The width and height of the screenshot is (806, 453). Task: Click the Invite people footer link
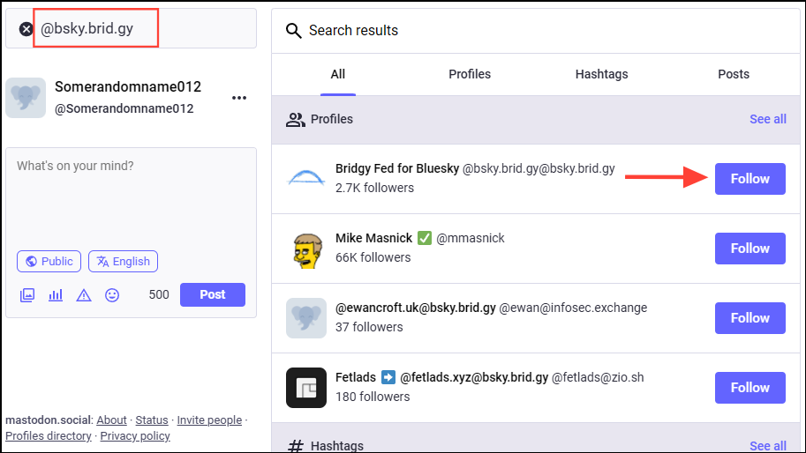point(209,420)
